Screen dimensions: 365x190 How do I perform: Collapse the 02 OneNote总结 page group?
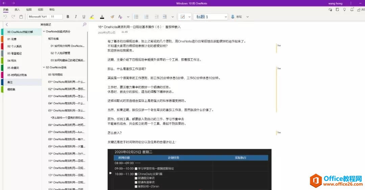[x=44, y=67]
